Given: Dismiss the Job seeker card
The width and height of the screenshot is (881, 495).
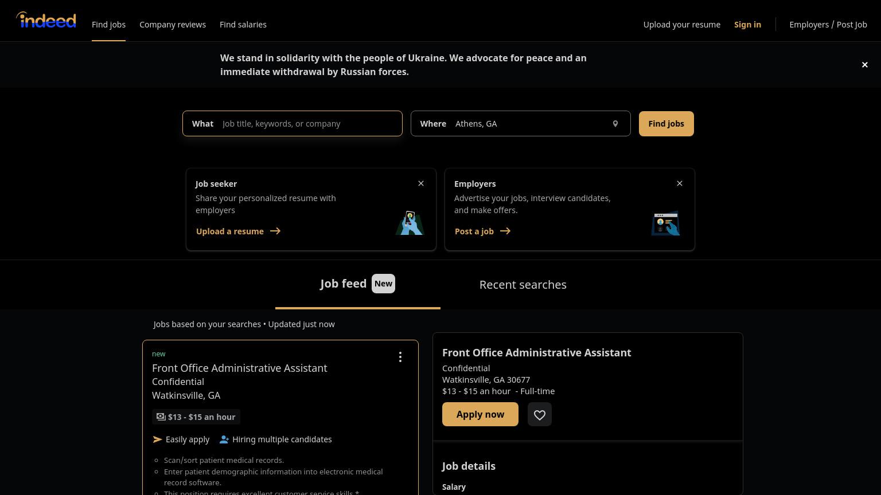Looking at the screenshot, I should [421, 183].
